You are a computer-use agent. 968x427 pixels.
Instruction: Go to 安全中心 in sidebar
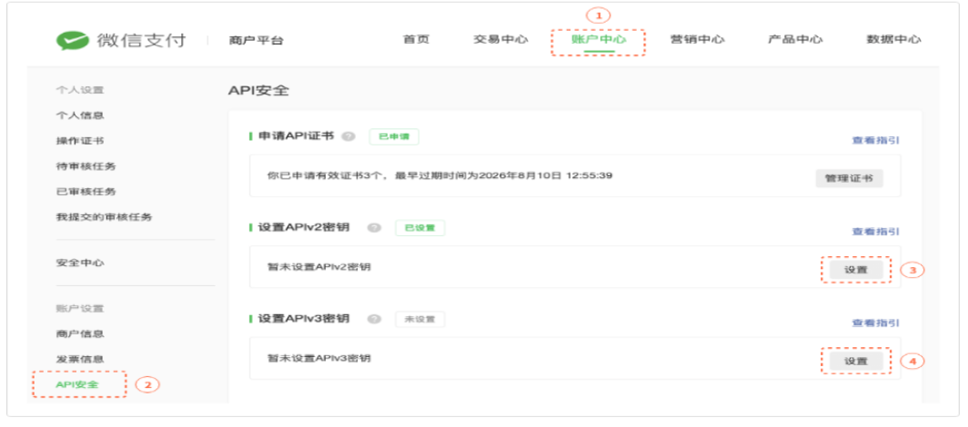coord(79,263)
